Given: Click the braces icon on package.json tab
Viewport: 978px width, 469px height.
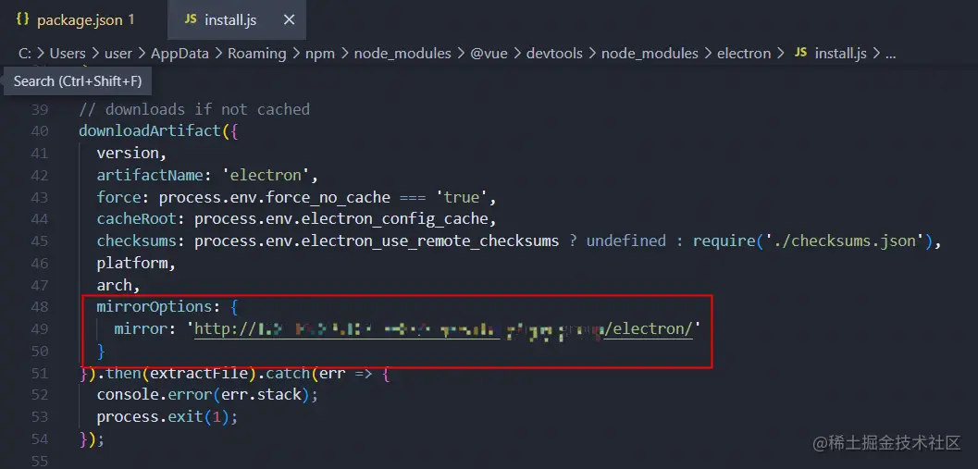Looking at the screenshot, I should click(22, 19).
